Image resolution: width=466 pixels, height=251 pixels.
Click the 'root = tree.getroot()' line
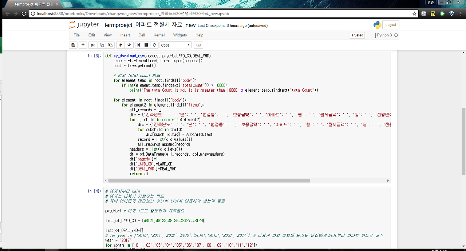click(x=134, y=65)
